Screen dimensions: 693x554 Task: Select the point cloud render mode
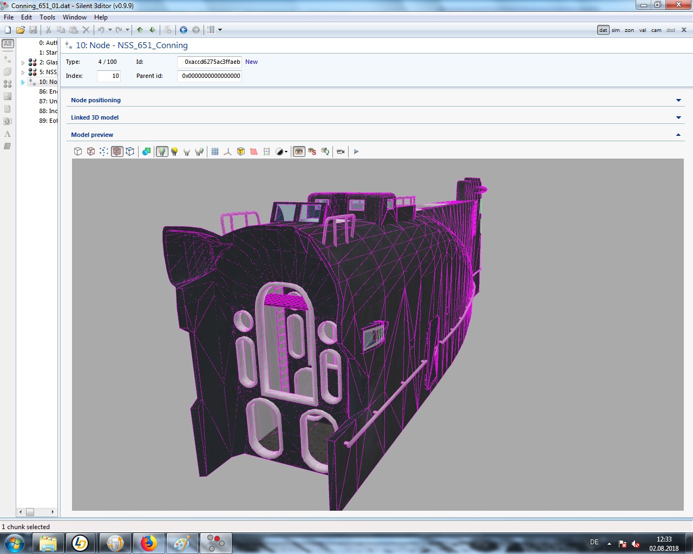(104, 151)
